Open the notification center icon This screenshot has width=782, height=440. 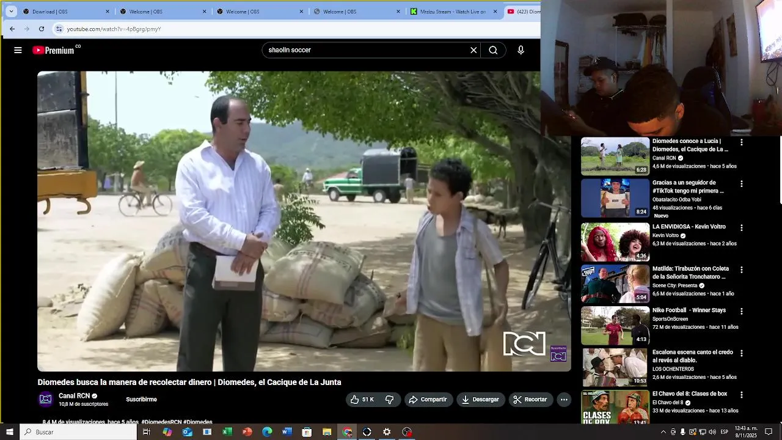769,432
